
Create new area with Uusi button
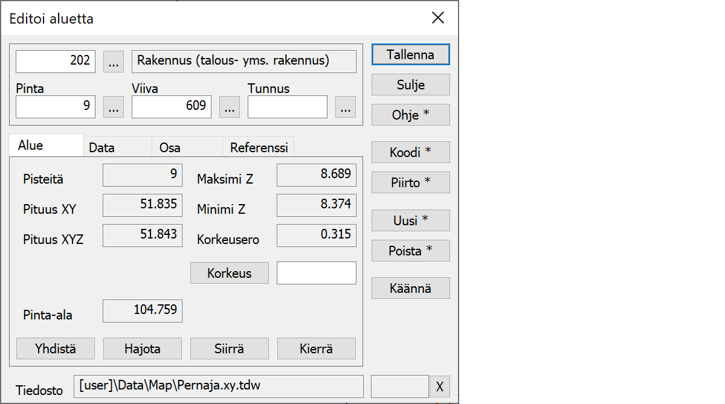(410, 220)
